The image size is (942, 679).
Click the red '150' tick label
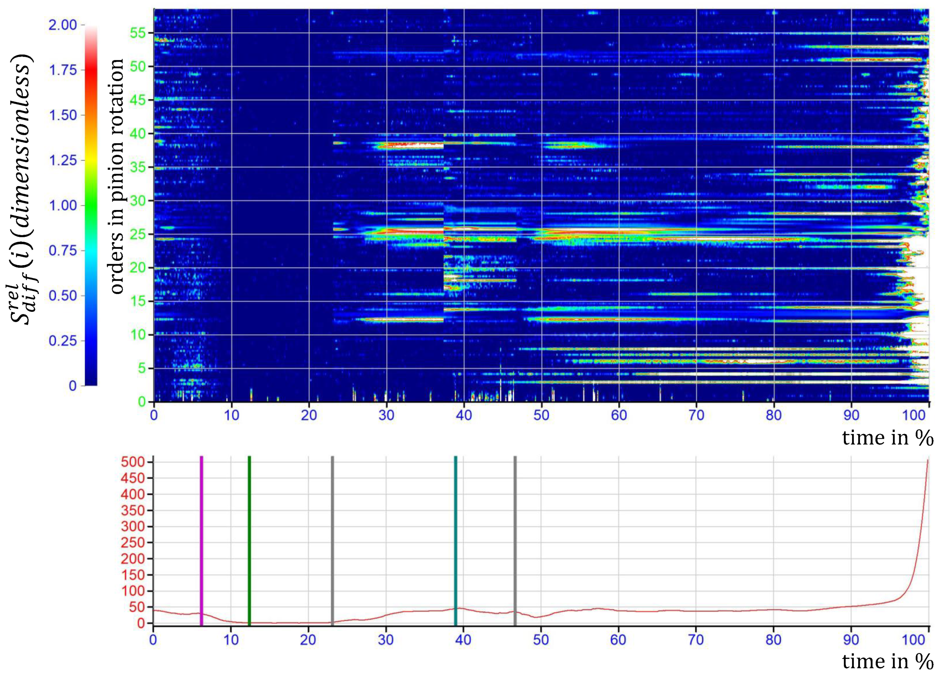pos(133,575)
